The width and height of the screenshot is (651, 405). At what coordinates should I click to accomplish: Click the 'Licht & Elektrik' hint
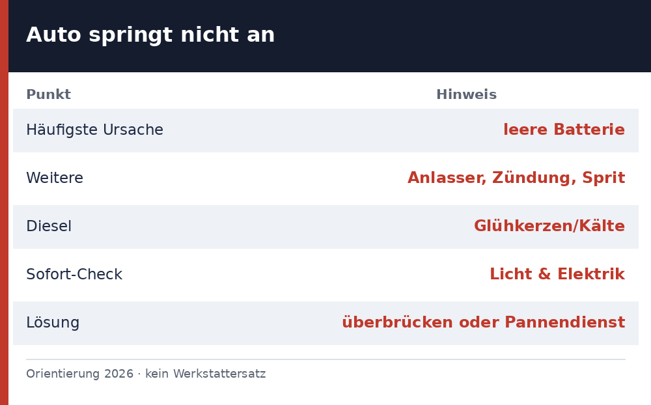557,274
